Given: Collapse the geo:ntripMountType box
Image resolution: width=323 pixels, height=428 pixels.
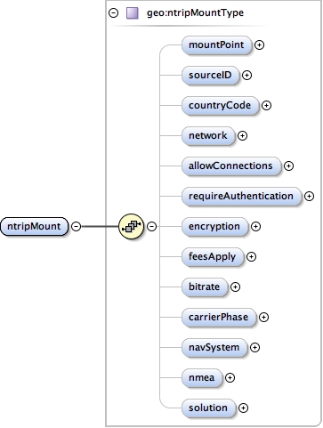Looking at the screenshot, I should (114, 13).
